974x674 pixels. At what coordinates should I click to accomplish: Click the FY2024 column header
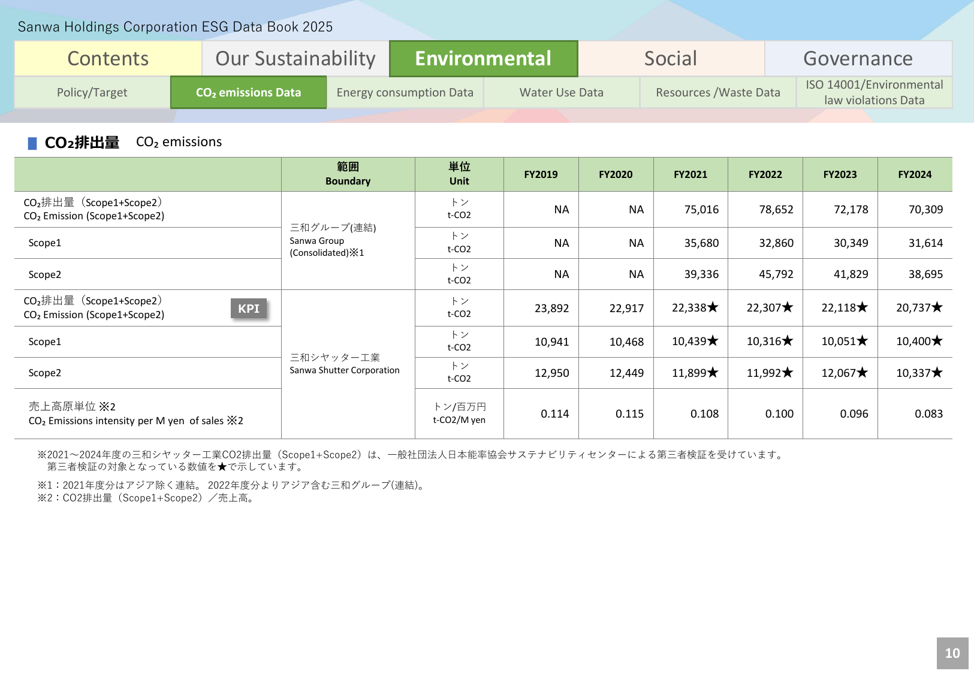click(915, 174)
